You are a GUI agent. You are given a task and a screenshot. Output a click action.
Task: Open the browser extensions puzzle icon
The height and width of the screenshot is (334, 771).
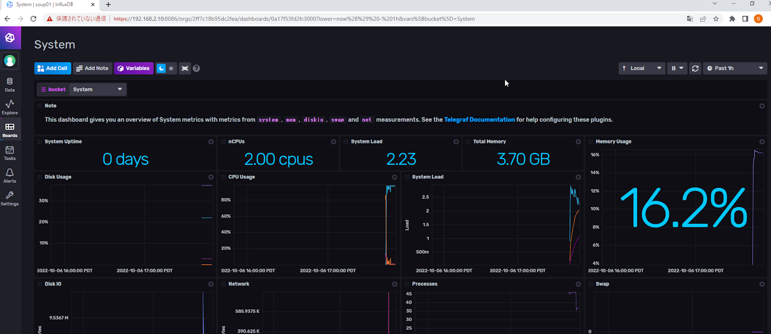pos(732,19)
